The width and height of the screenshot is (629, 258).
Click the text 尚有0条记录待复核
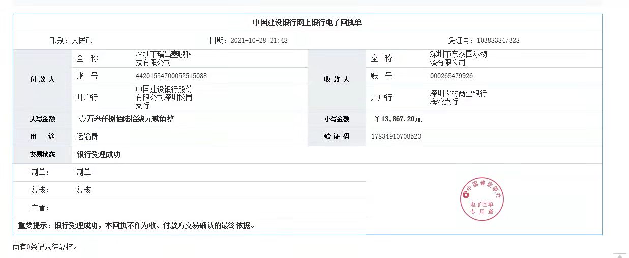45,247
